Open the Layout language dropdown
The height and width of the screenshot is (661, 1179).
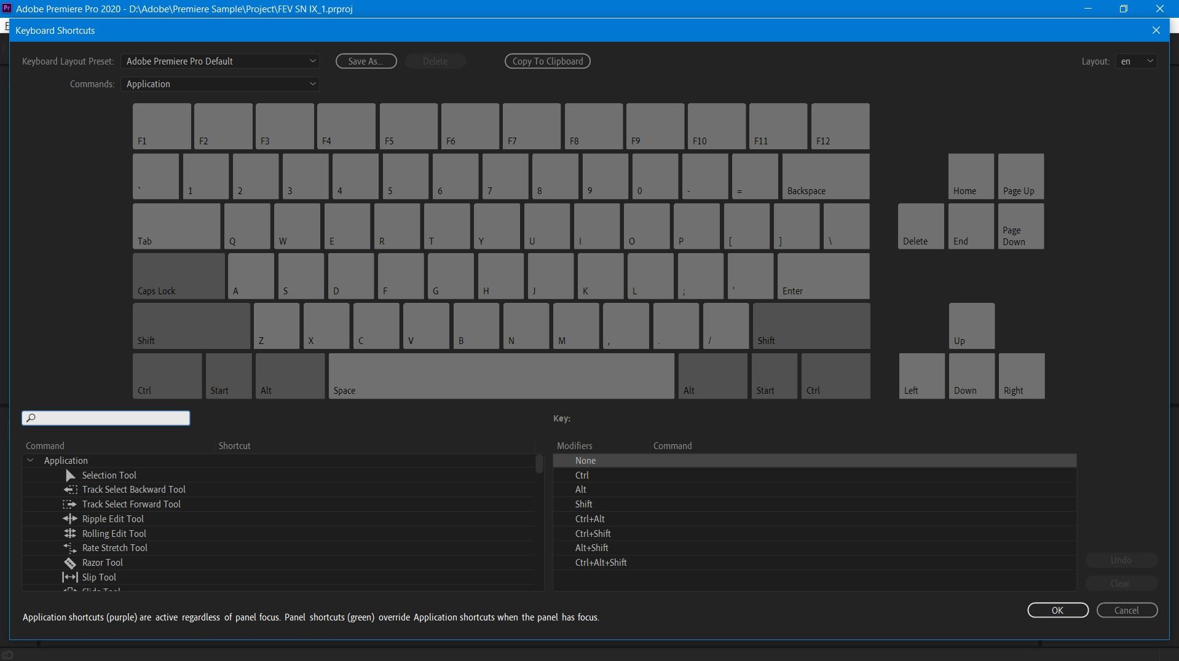coord(1135,61)
